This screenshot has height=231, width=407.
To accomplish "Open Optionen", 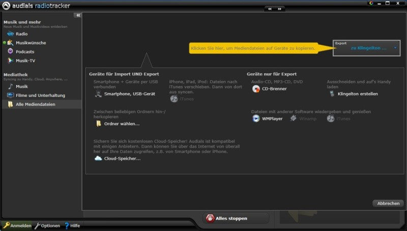I will tap(50, 226).
